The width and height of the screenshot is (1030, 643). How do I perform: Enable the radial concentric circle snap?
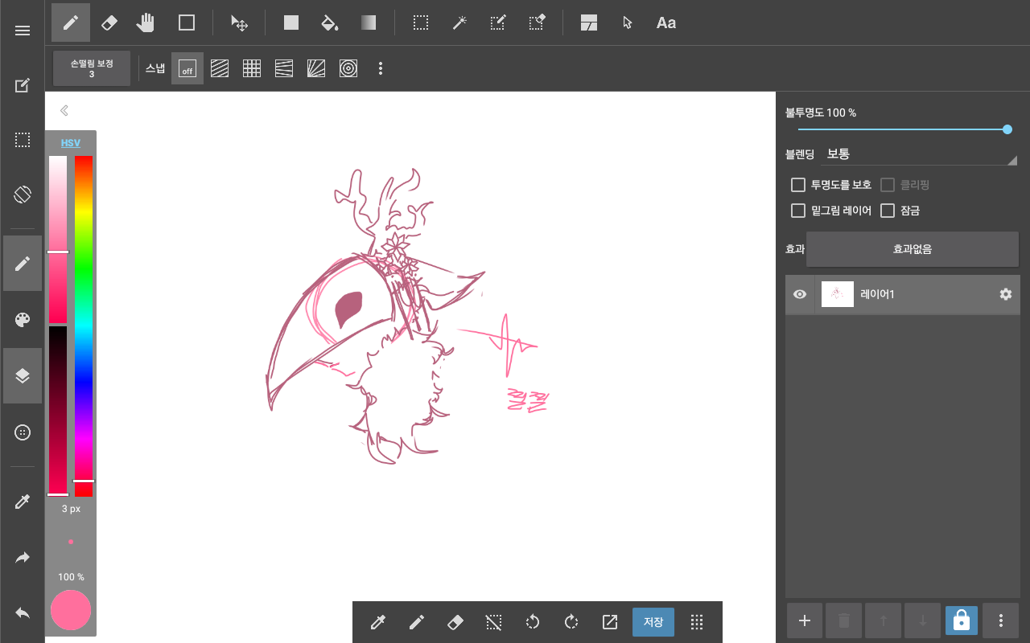coord(348,69)
